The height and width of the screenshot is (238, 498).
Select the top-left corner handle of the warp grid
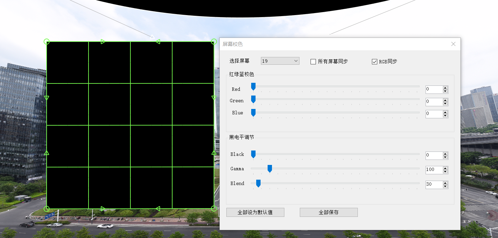(47, 42)
